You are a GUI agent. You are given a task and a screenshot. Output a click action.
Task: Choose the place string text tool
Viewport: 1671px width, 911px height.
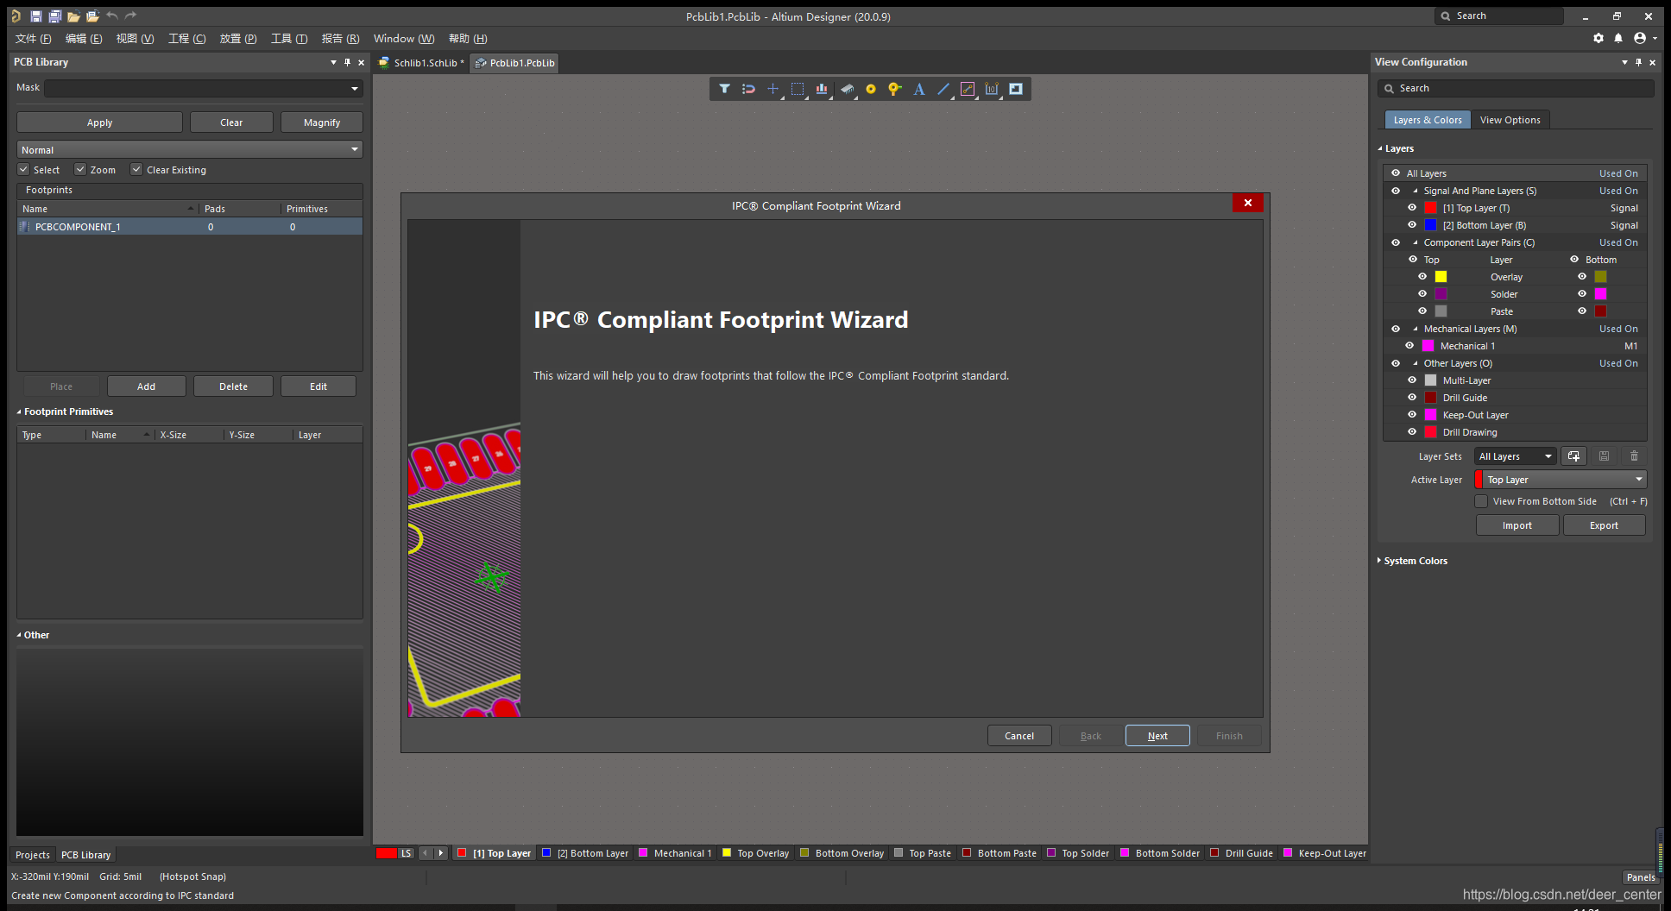tap(919, 89)
